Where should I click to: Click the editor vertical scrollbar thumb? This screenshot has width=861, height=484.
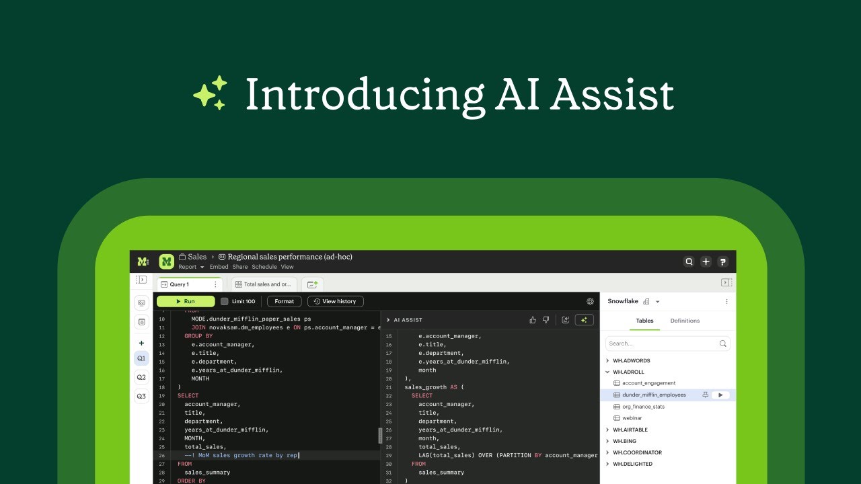pos(379,436)
